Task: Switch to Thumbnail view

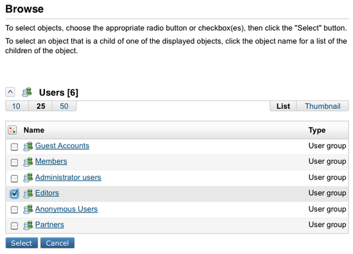Action: pyautogui.click(x=323, y=106)
